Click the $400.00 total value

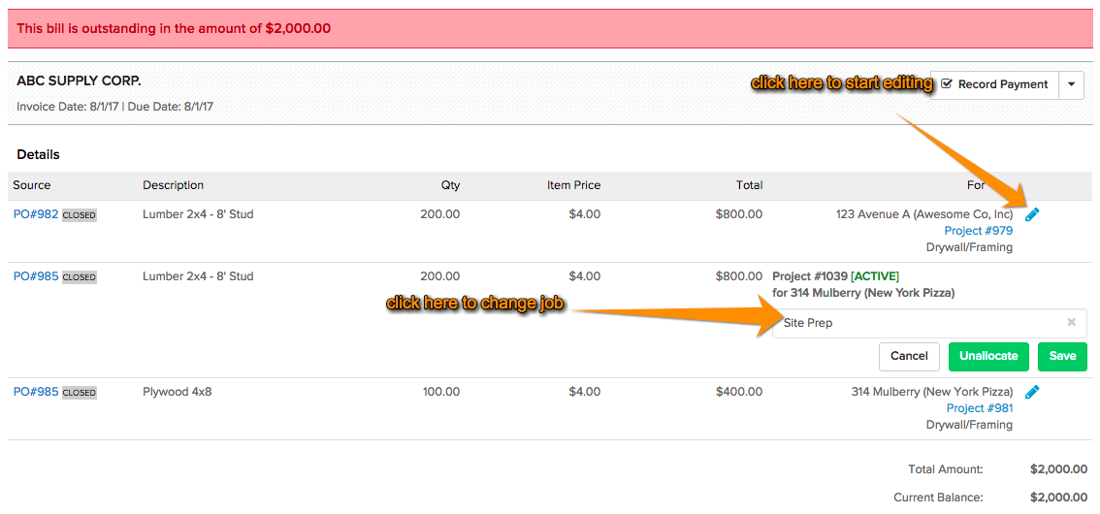pos(739,392)
